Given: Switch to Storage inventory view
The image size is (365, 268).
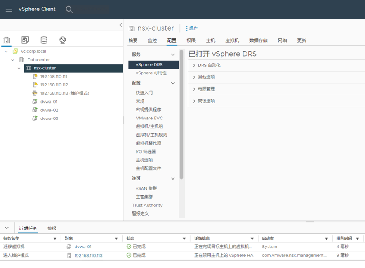Looking at the screenshot, I should click(44, 40).
